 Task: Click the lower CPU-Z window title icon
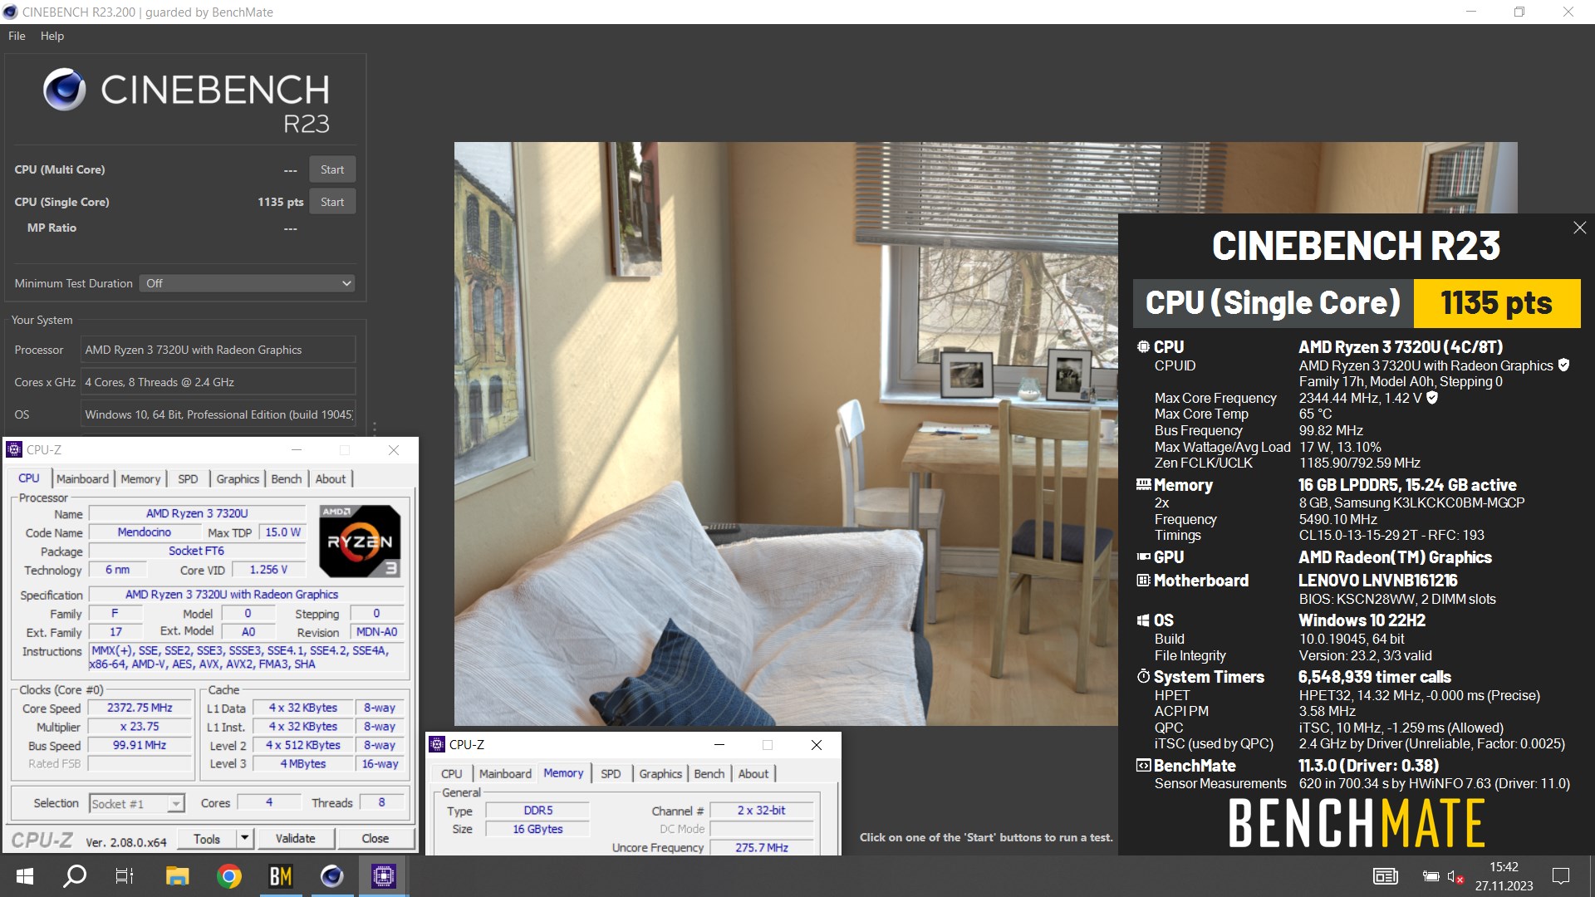pos(437,745)
